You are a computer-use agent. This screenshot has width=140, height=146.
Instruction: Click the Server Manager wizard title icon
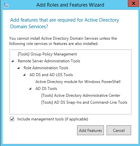pos(6,5)
